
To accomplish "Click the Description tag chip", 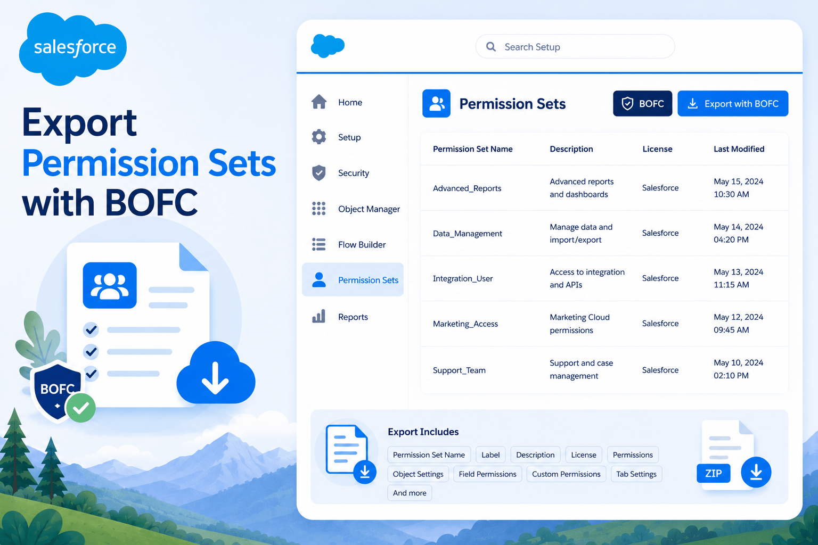I will click(535, 455).
